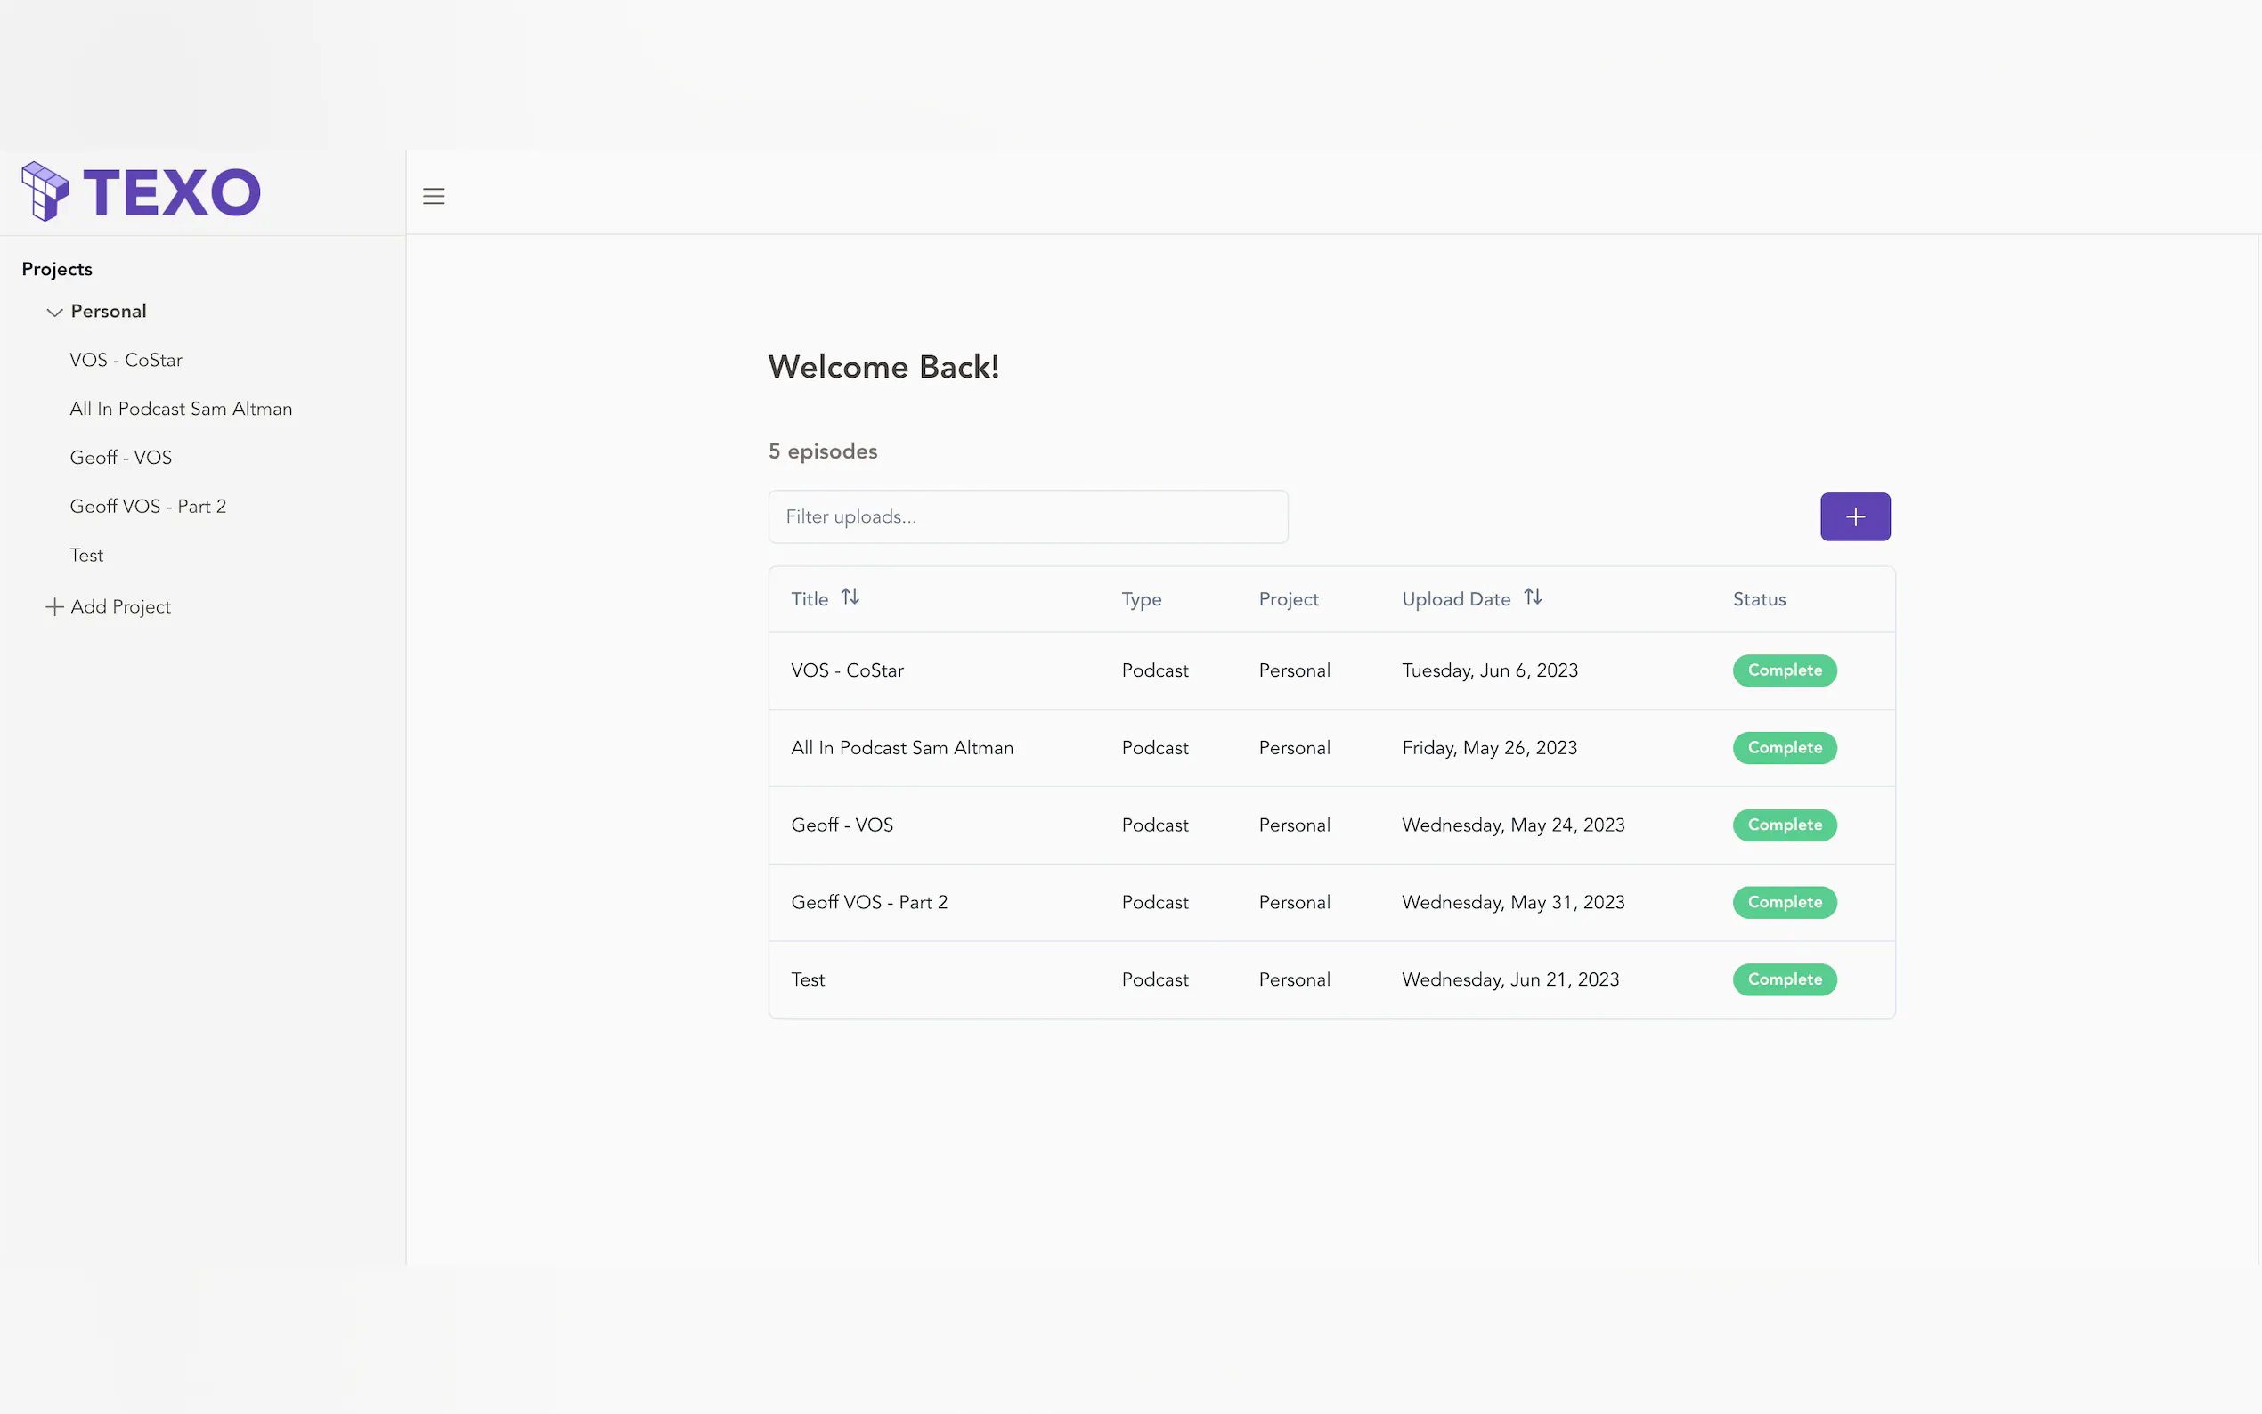Click the Status column header
Image resolution: width=2262 pixels, height=1414 pixels.
[x=1758, y=599]
